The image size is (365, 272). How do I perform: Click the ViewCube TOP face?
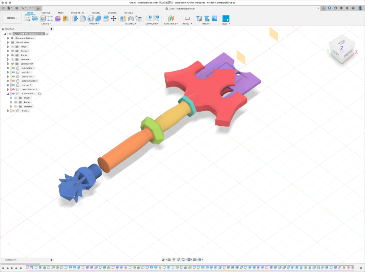click(x=342, y=42)
